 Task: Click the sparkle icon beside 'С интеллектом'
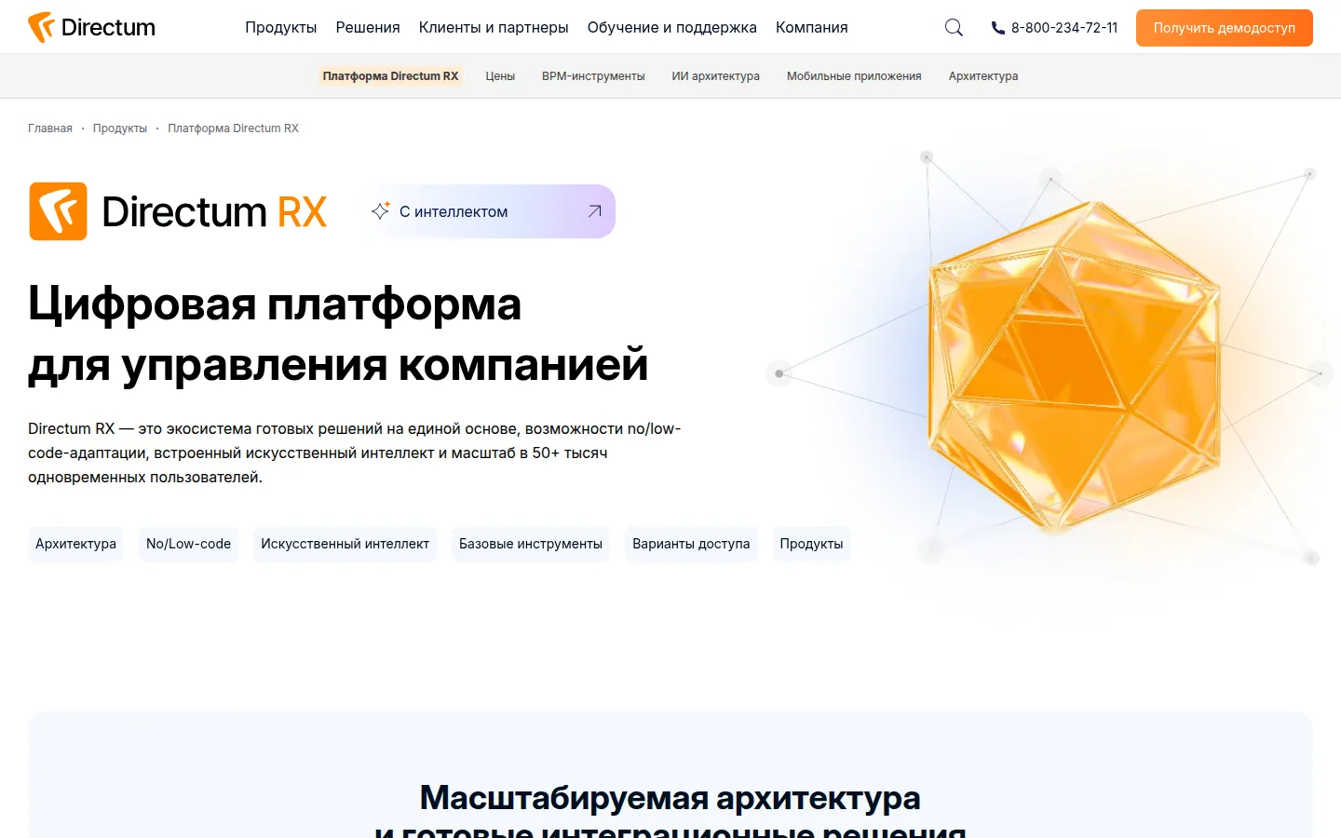coord(380,211)
